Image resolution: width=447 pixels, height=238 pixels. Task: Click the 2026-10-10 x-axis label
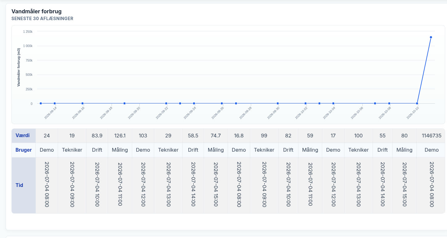(x=412, y=112)
